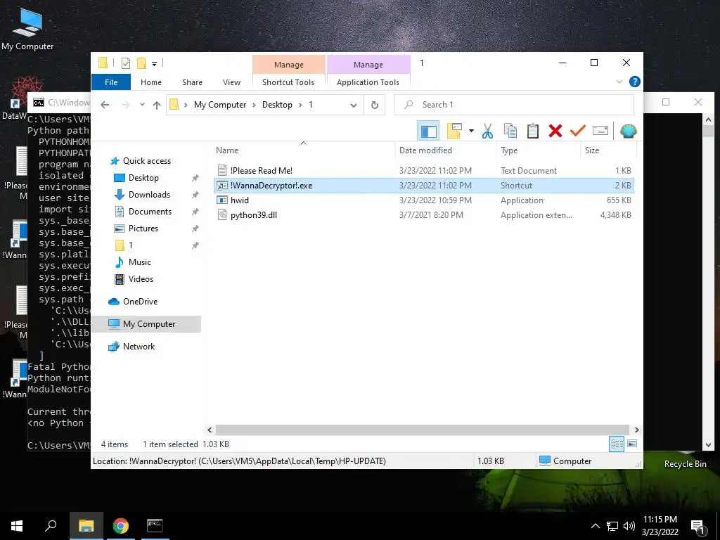This screenshot has height=540, width=720.
Task: Sort by the Type column header
Action: 538,150
